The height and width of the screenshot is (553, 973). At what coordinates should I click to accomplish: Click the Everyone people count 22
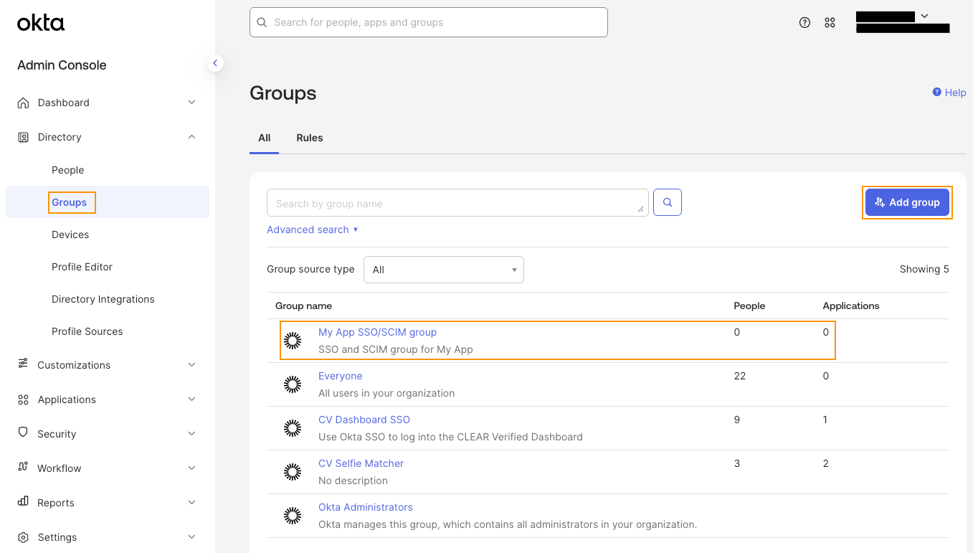740,376
